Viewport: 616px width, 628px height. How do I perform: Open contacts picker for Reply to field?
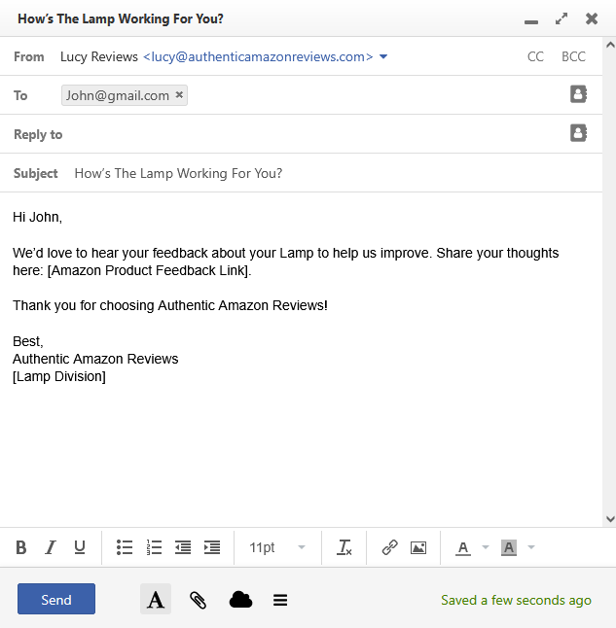point(578,133)
